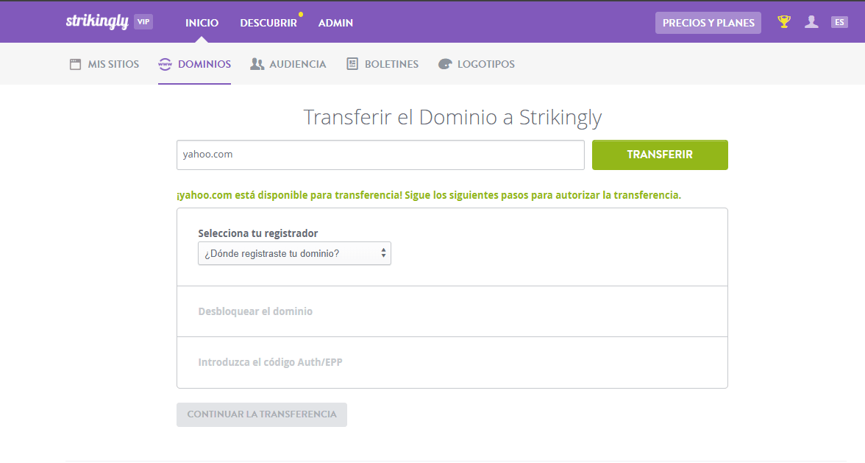Screen dimensions: 865x463
Task: Open the registrar selection dropdown
Action: click(x=294, y=252)
